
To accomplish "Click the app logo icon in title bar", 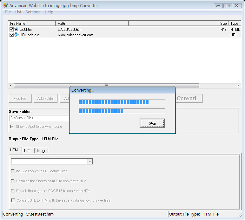I will click(x=6, y=5).
